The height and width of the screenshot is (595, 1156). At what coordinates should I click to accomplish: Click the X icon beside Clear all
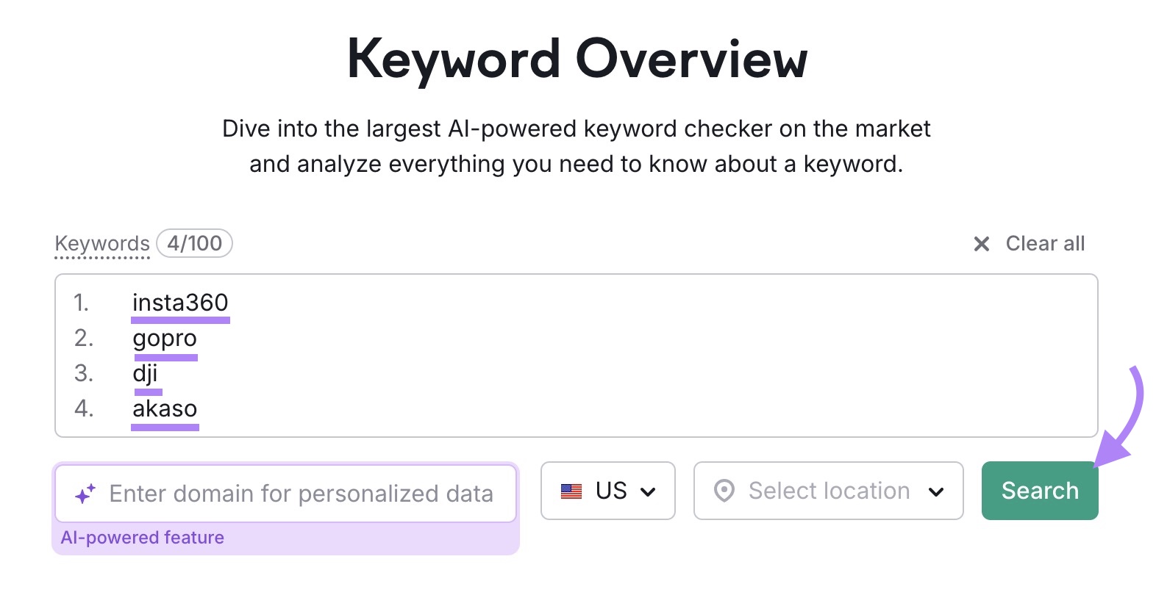point(982,243)
